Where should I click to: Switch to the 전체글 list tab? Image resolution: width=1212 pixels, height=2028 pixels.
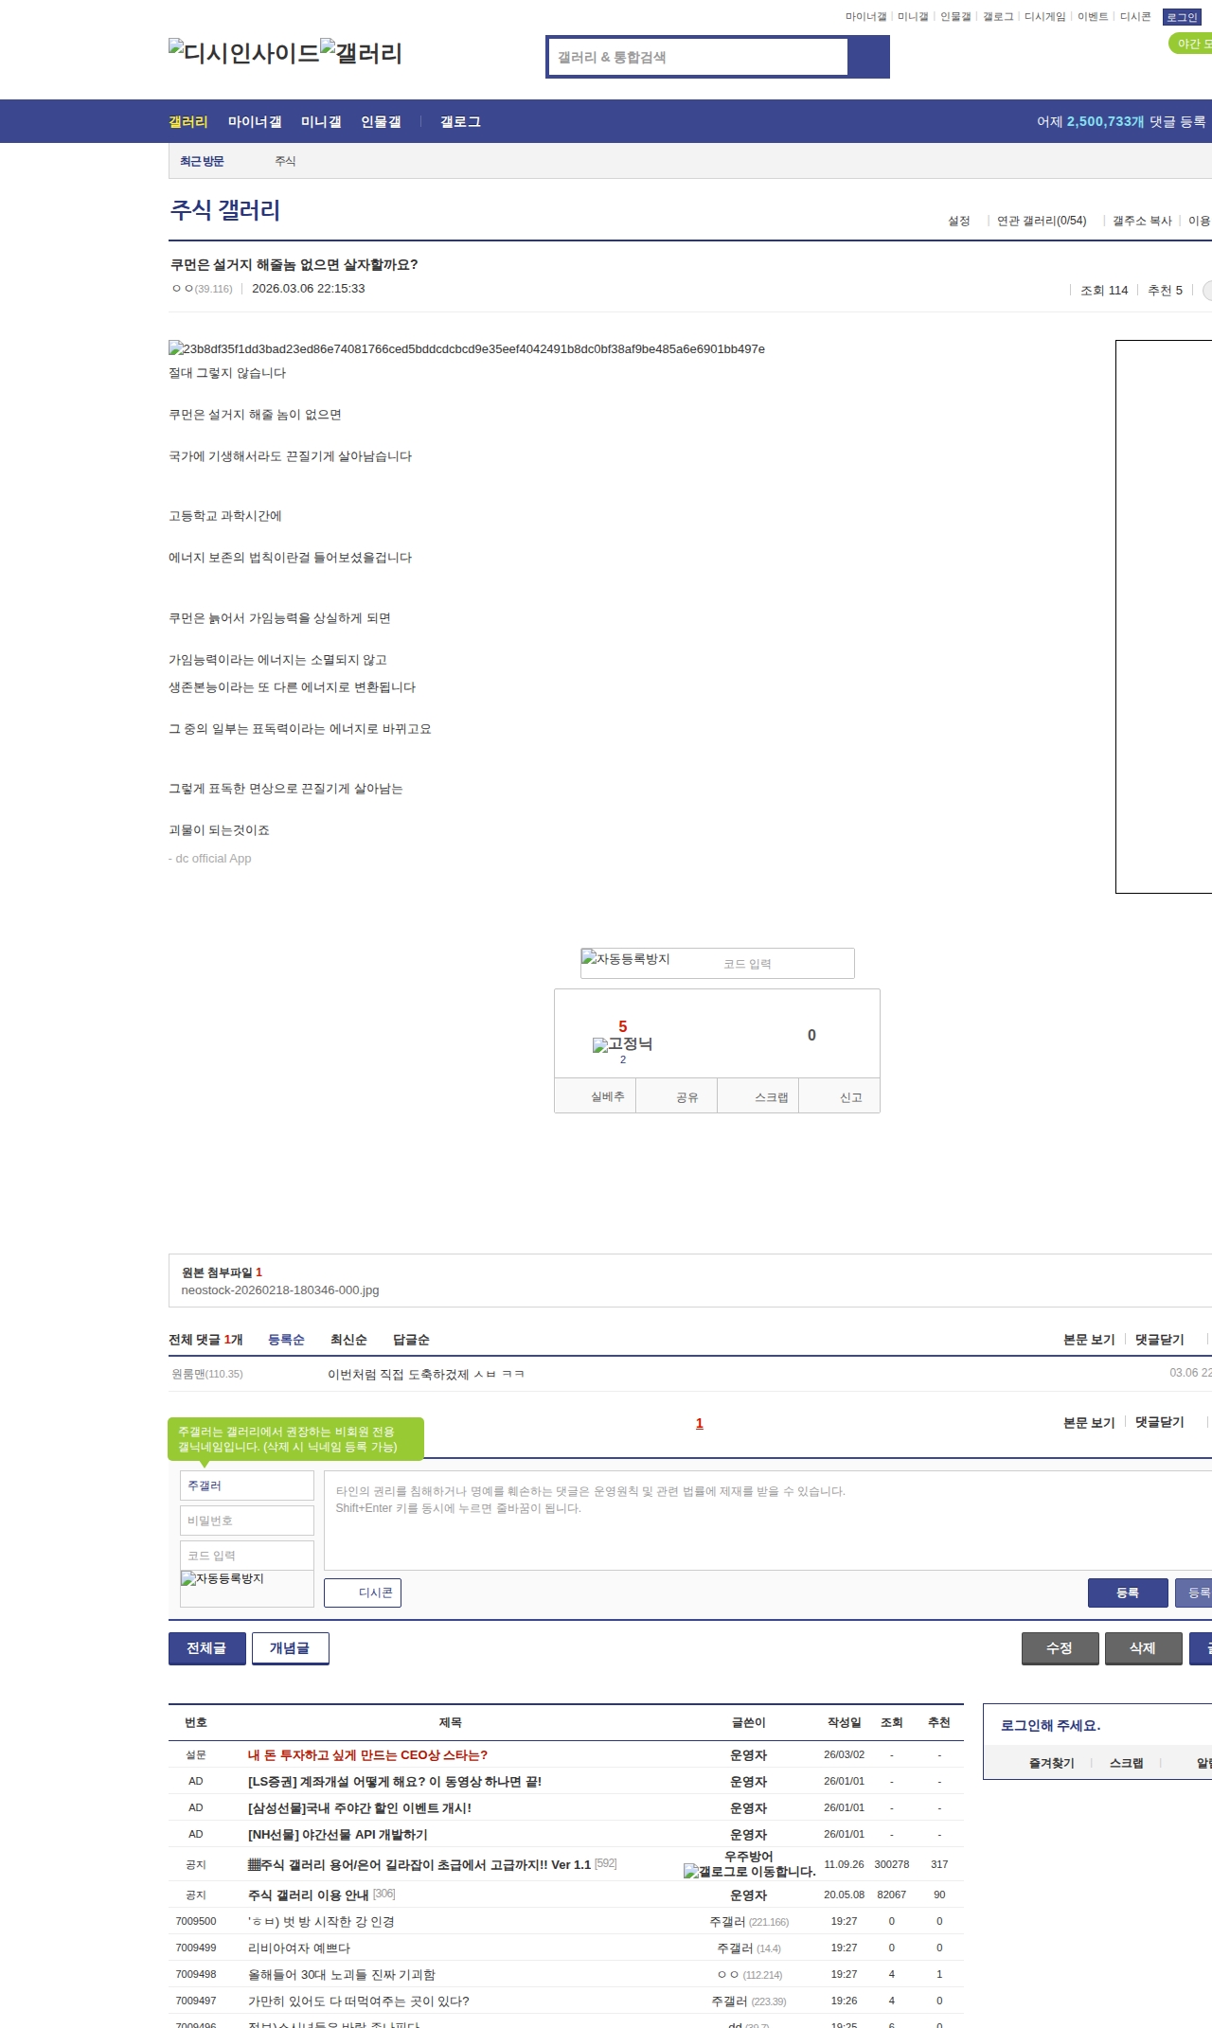[x=207, y=1648]
